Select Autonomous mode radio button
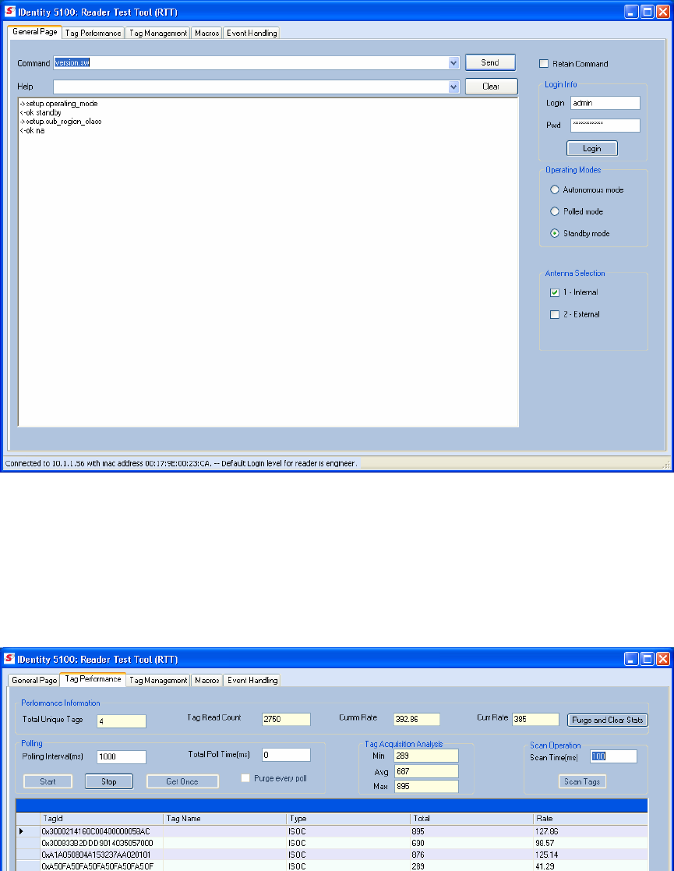The height and width of the screenshot is (871, 674). 555,189
